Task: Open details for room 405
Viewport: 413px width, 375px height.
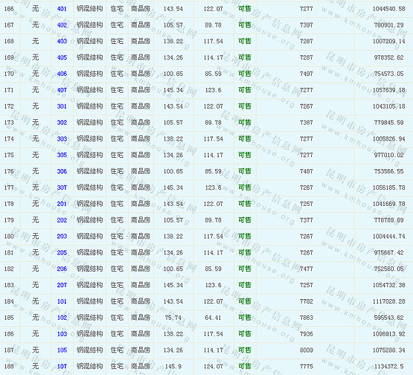Action: click(62, 57)
